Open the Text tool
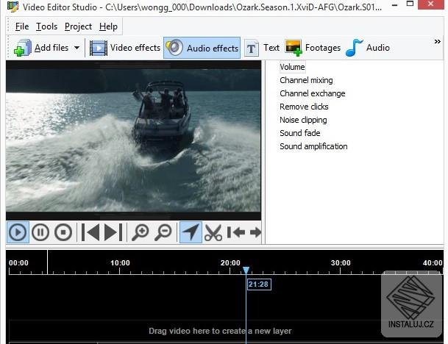Image resolution: width=448 pixels, height=344 pixels. (x=262, y=48)
